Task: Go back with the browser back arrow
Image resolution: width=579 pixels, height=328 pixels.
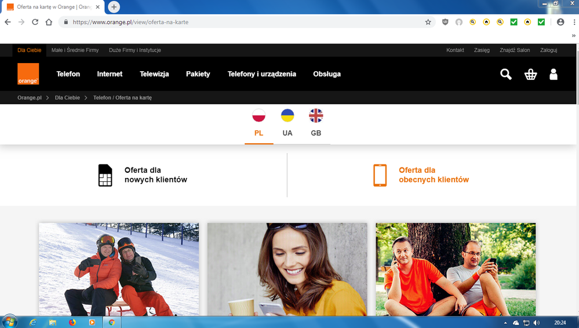Action: pos(8,22)
